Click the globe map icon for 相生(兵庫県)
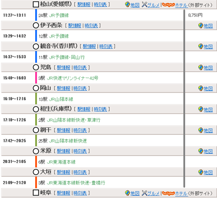Screen dimensions: 217x198 click(201, 109)
